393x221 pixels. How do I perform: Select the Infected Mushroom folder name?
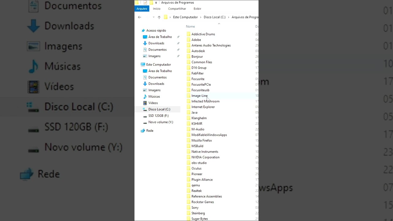coord(205,101)
